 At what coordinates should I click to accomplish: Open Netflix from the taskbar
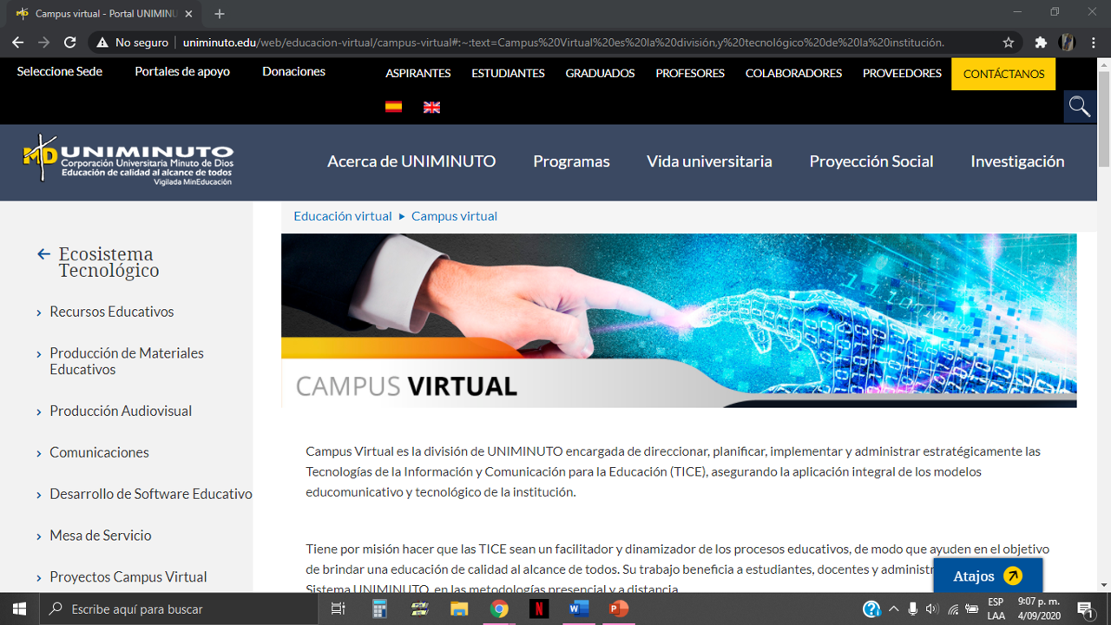(x=539, y=609)
